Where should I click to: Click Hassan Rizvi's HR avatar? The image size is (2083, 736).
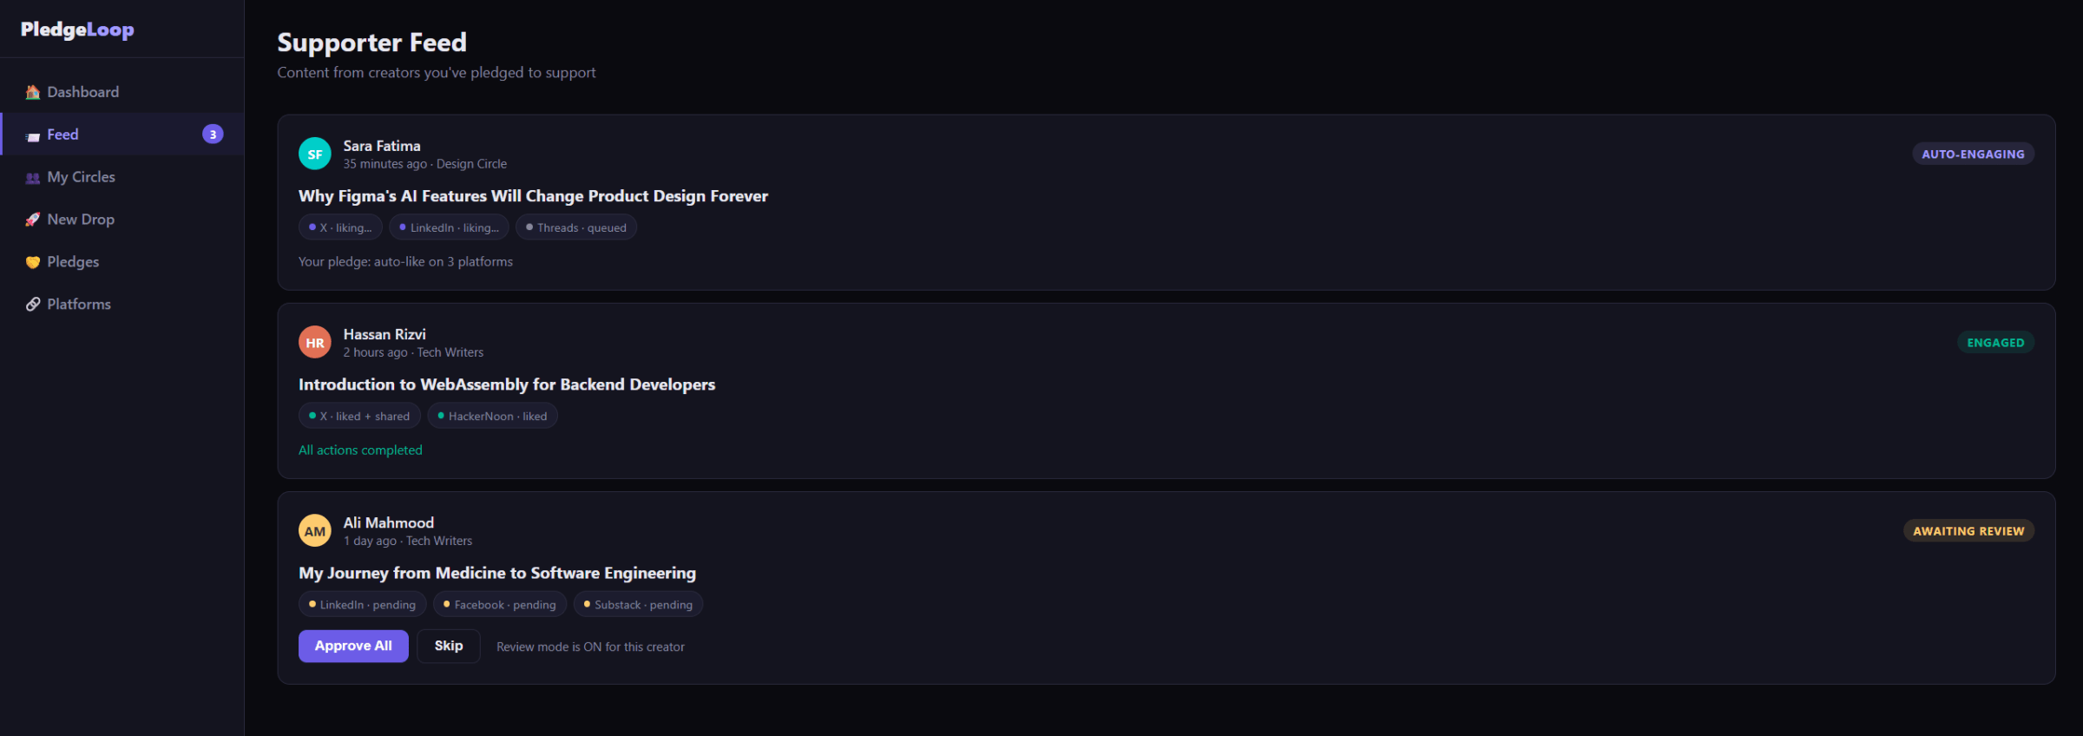coord(314,341)
